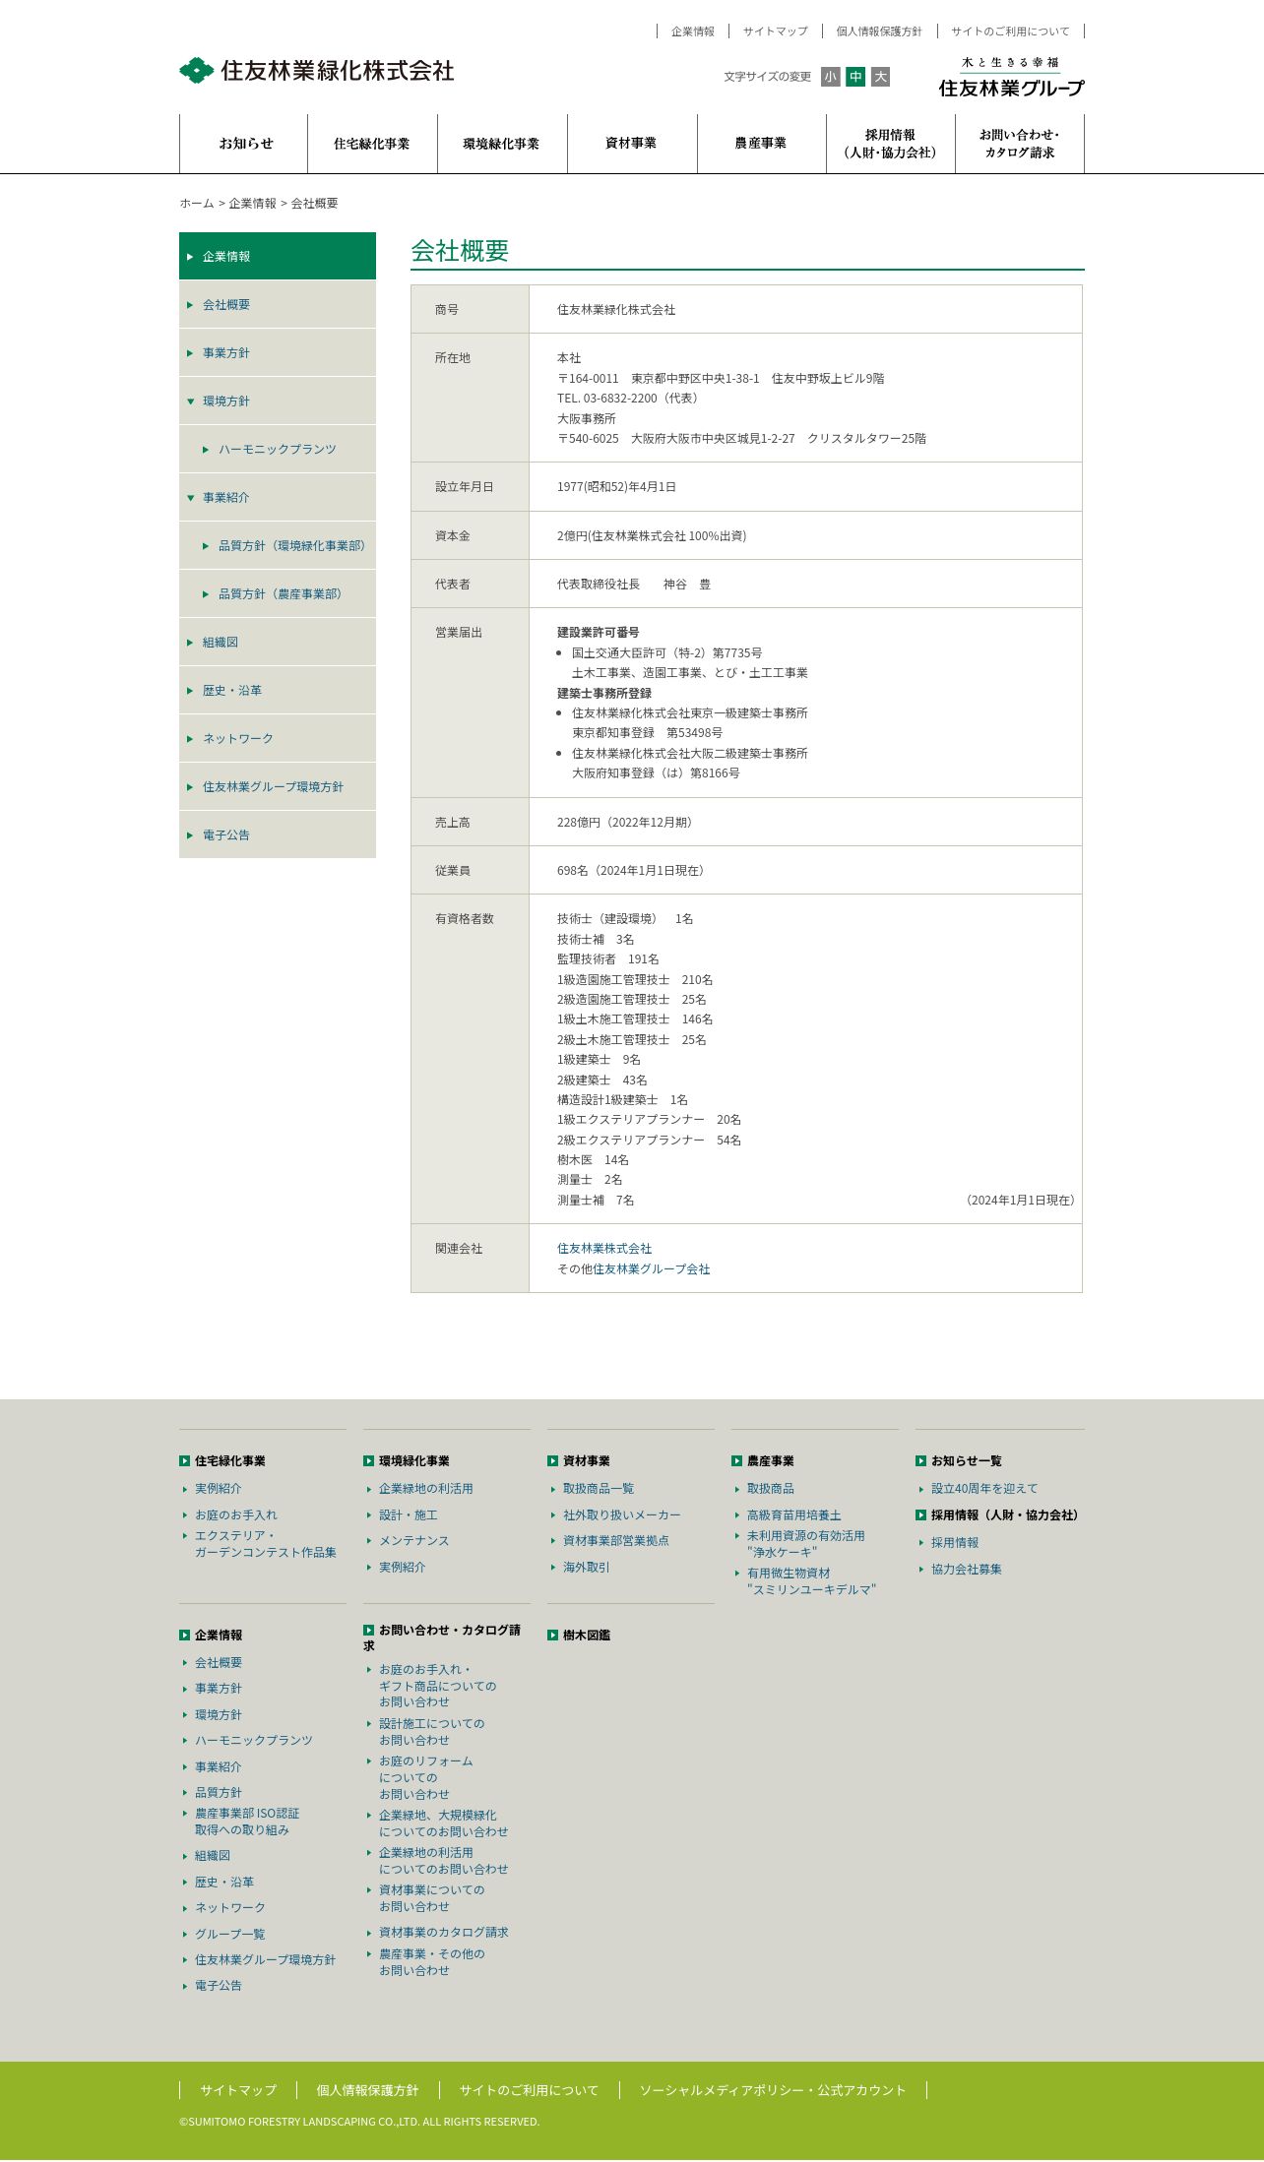Collapse the 事業紹介 sidebar section
This screenshot has height=2162, width=1264.
pyautogui.click(x=278, y=498)
